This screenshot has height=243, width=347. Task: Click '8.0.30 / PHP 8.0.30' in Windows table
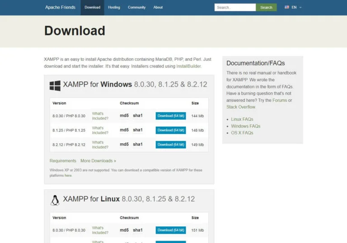coord(69,116)
